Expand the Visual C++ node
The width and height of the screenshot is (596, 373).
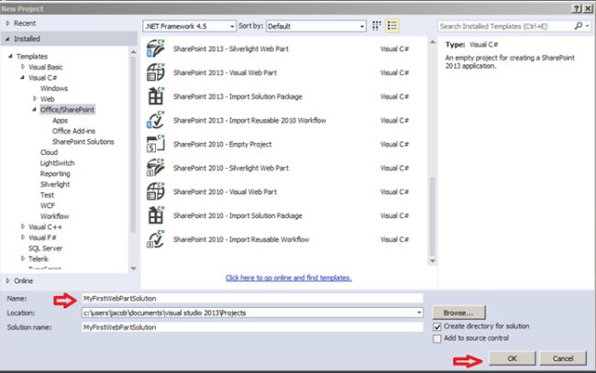click(x=23, y=226)
